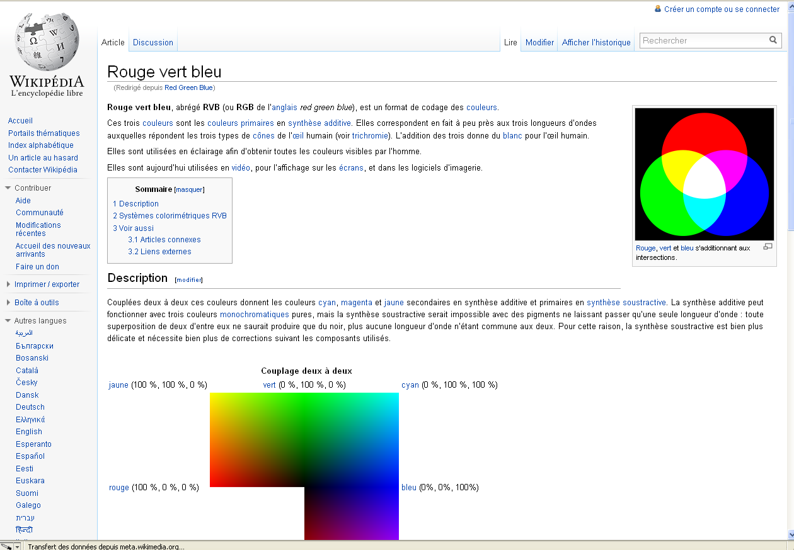Switch to the Euskara language version
Image resolution: width=794 pixels, height=550 pixels.
pyautogui.click(x=30, y=481)
